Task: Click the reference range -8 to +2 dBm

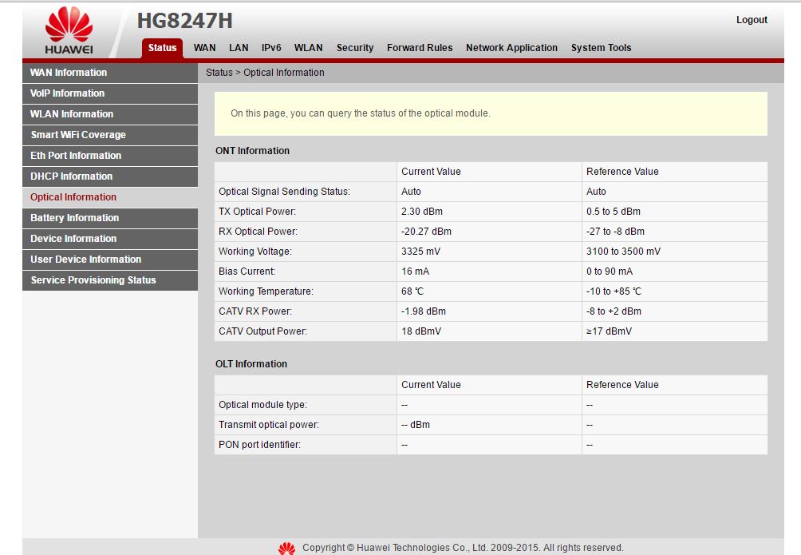Action: pyautogui.click(x=614, y=311)
